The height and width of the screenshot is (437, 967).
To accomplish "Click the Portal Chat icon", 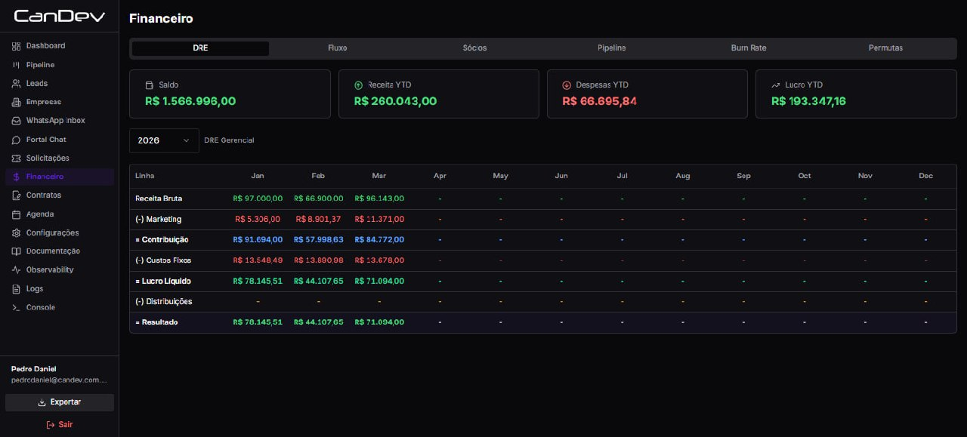I will point(16,139).
